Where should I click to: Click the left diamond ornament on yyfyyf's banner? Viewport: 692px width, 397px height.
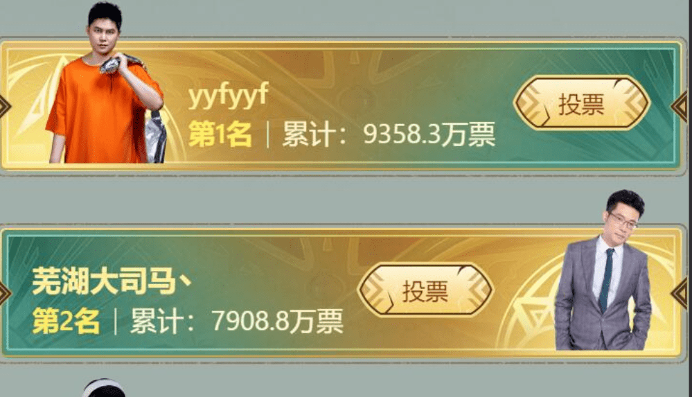pos(5,106)
